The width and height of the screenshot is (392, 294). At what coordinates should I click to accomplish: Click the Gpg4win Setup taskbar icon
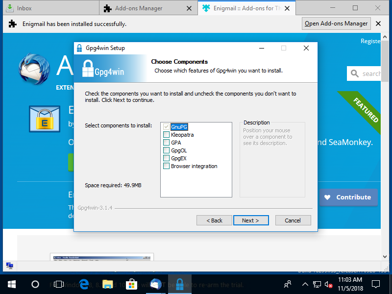[179, 284]
